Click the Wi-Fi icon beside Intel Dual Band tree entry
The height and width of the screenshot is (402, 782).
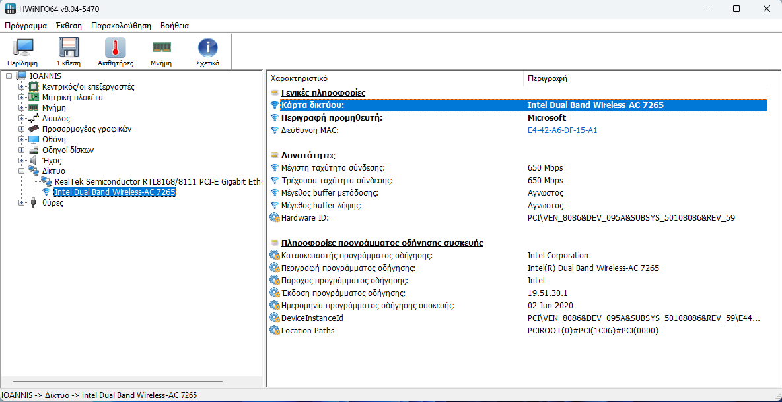[x=46, y=192]
